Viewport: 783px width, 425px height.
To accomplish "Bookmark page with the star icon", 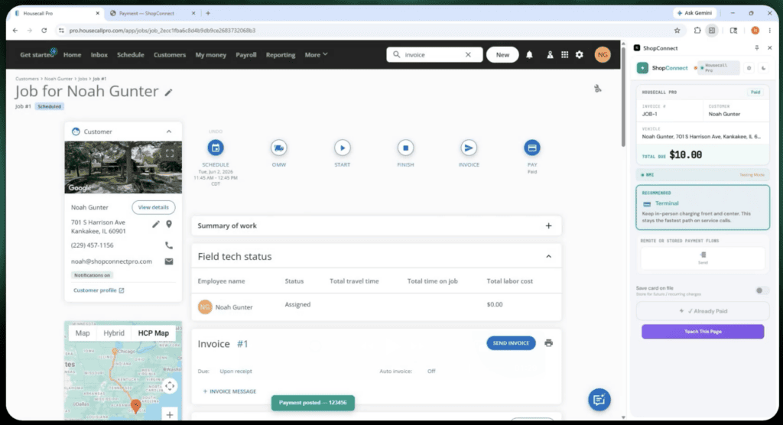I will [x=677, y=31].
